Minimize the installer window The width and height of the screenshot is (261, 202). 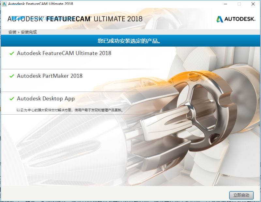tap(225, 4)
